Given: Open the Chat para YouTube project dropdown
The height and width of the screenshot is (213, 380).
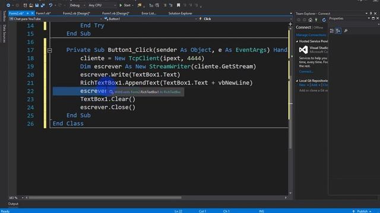Looking at the screenshot, I should 55,19.
